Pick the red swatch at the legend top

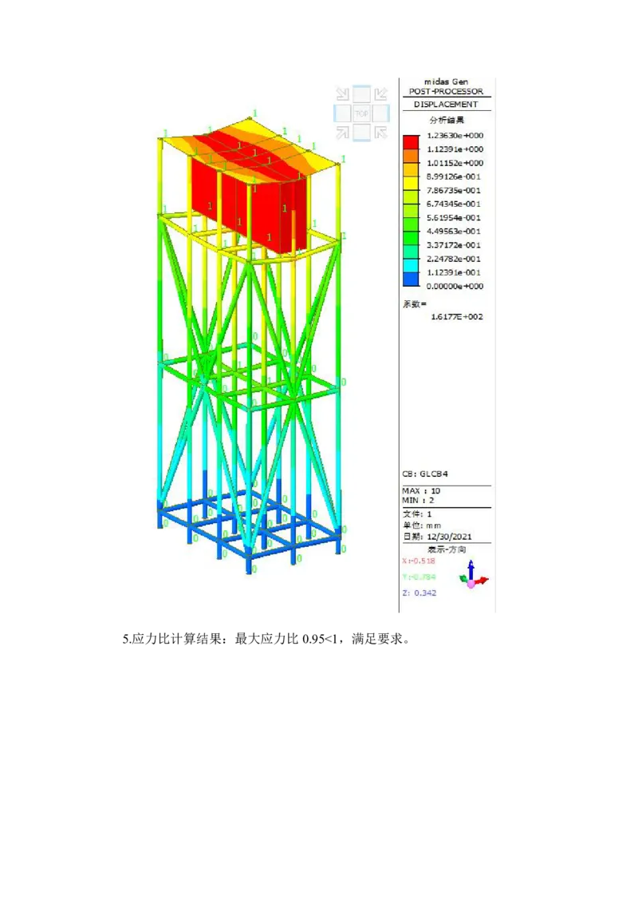(411, 142)
